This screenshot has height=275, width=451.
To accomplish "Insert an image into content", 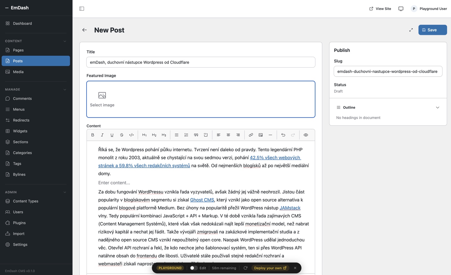I will coord(261,135).
